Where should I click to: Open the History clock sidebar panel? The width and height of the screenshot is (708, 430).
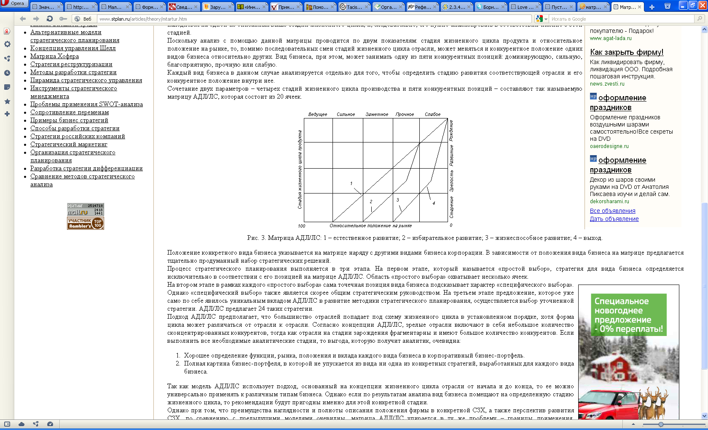(x=7, y=73)
